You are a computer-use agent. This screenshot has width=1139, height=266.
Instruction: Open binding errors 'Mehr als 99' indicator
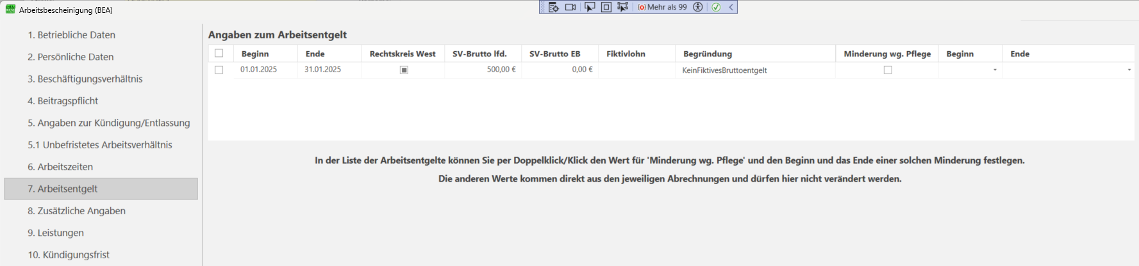click(x=662, y=7)
